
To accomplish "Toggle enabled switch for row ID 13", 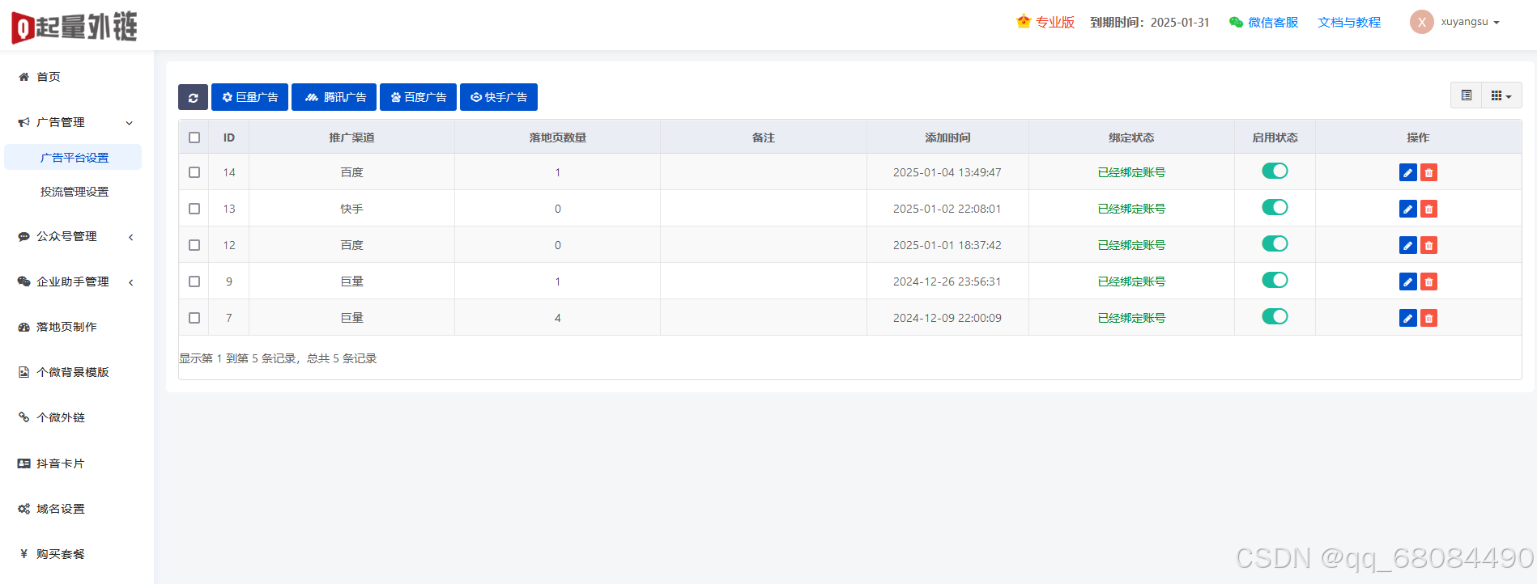I will point(1275,207).
